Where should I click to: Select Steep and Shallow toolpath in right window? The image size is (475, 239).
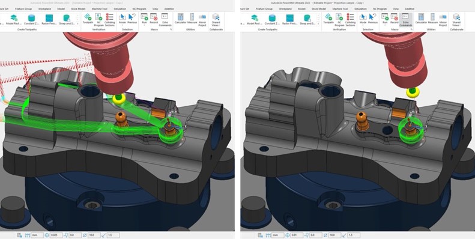click(x=307, y=19)
